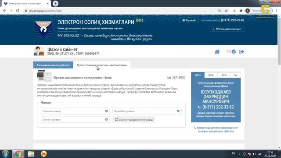The height and width of the screenshot is (158, 281).
Task: Click the phone icon tab in sidebar
Action: [235, 75]
